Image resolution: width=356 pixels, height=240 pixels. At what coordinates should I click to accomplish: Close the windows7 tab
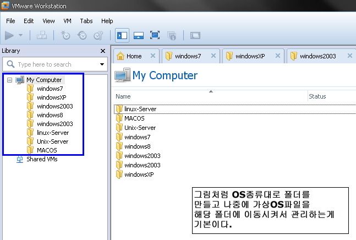tap(213, 56)
